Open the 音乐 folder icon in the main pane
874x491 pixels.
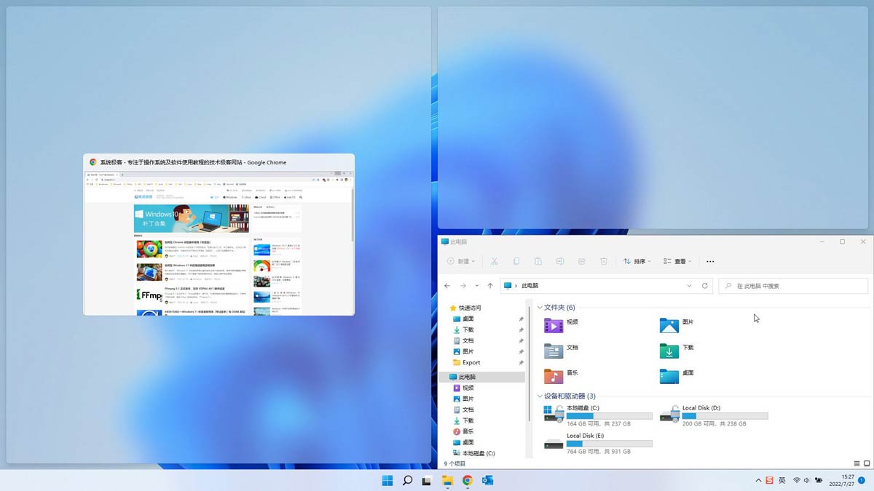(554, 376)
